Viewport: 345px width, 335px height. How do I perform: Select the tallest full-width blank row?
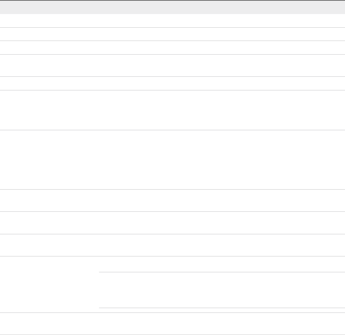coord(172,159)
